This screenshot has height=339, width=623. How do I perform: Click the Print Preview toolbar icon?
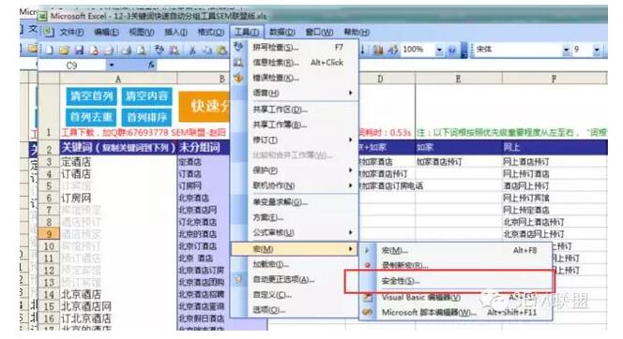(141, 51)
